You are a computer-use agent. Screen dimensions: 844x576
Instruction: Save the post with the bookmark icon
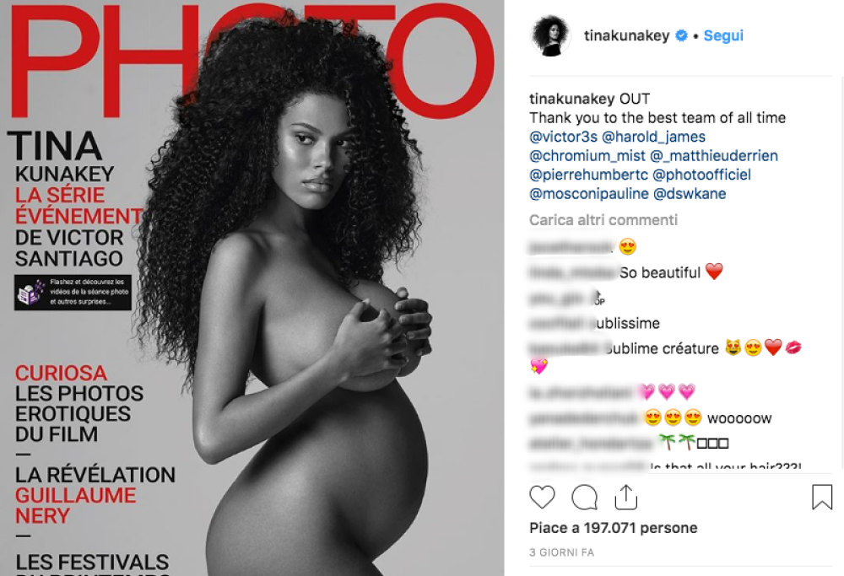(822, 497)
